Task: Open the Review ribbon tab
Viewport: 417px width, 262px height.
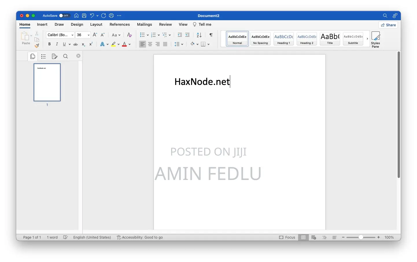Action: point(165,25)
